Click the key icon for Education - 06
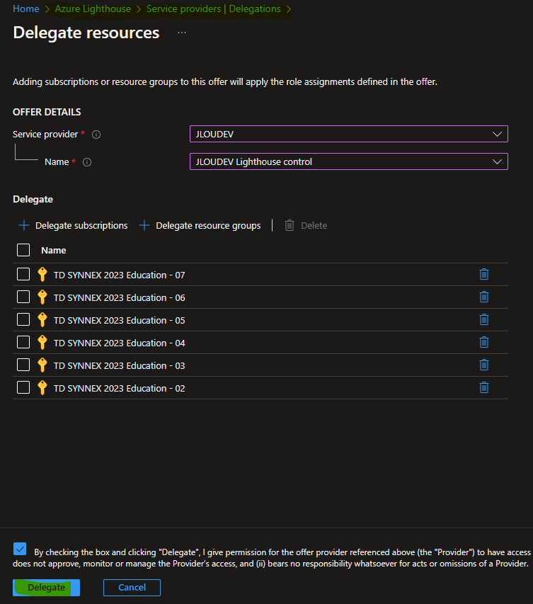 (42, 297)
